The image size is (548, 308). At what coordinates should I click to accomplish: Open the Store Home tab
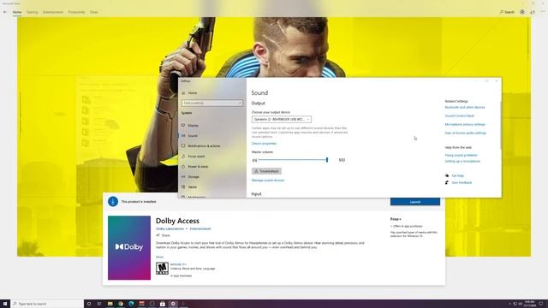point(17,12)
